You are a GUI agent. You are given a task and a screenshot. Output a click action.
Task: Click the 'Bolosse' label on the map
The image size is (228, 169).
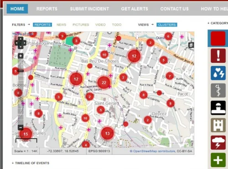(20, 85)
